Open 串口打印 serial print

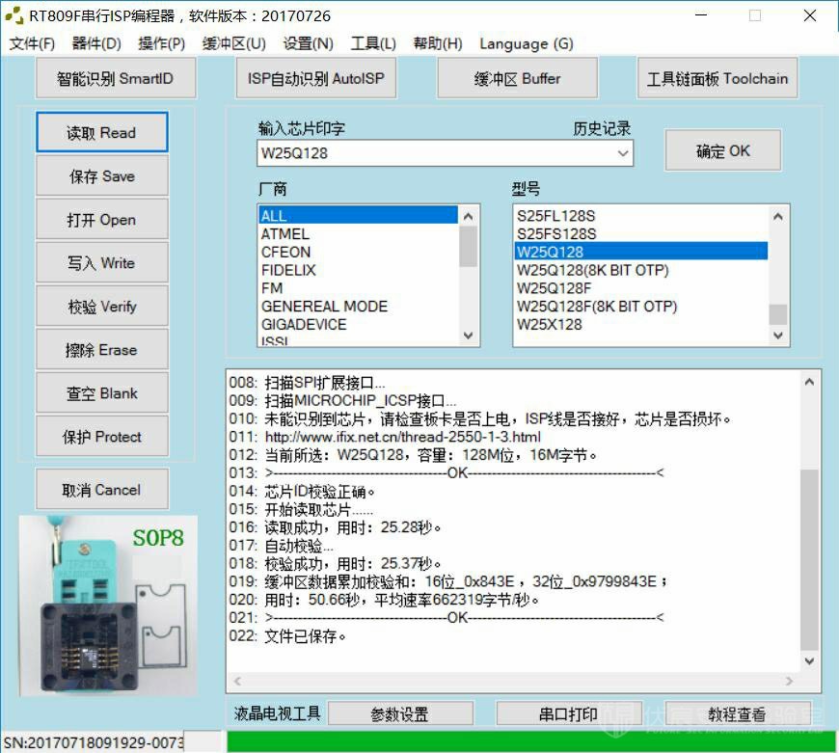569,713
